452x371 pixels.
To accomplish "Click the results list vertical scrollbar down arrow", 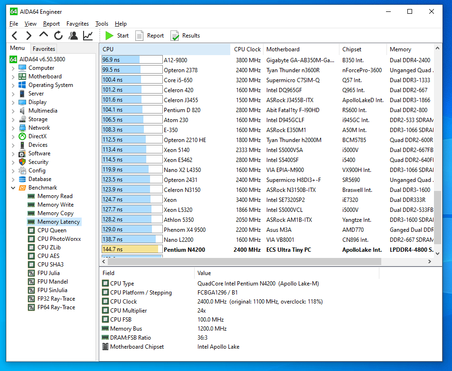I will (437, 253).
